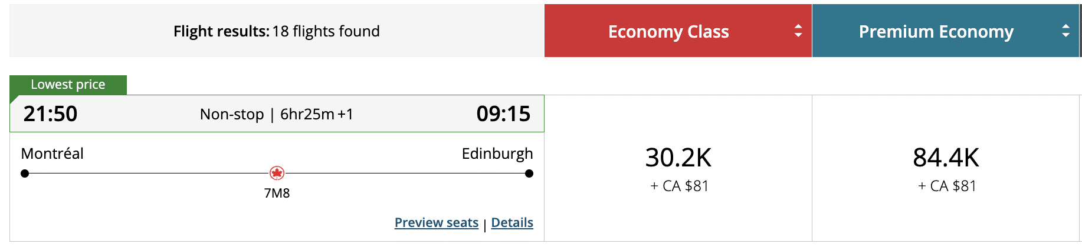The width and height of the screenshot is (1082, 247).
Task: Choose the 84.4K Premium Economy fare
Action: point(946,158)
